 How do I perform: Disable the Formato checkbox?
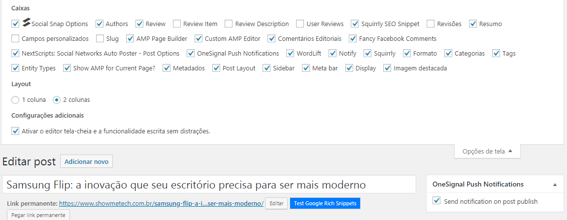[407, 54]
